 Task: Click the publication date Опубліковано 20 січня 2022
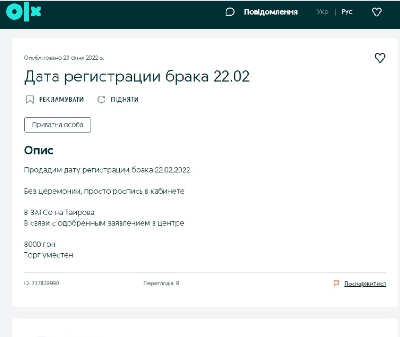pyautogui.click(x=64, y=58)
